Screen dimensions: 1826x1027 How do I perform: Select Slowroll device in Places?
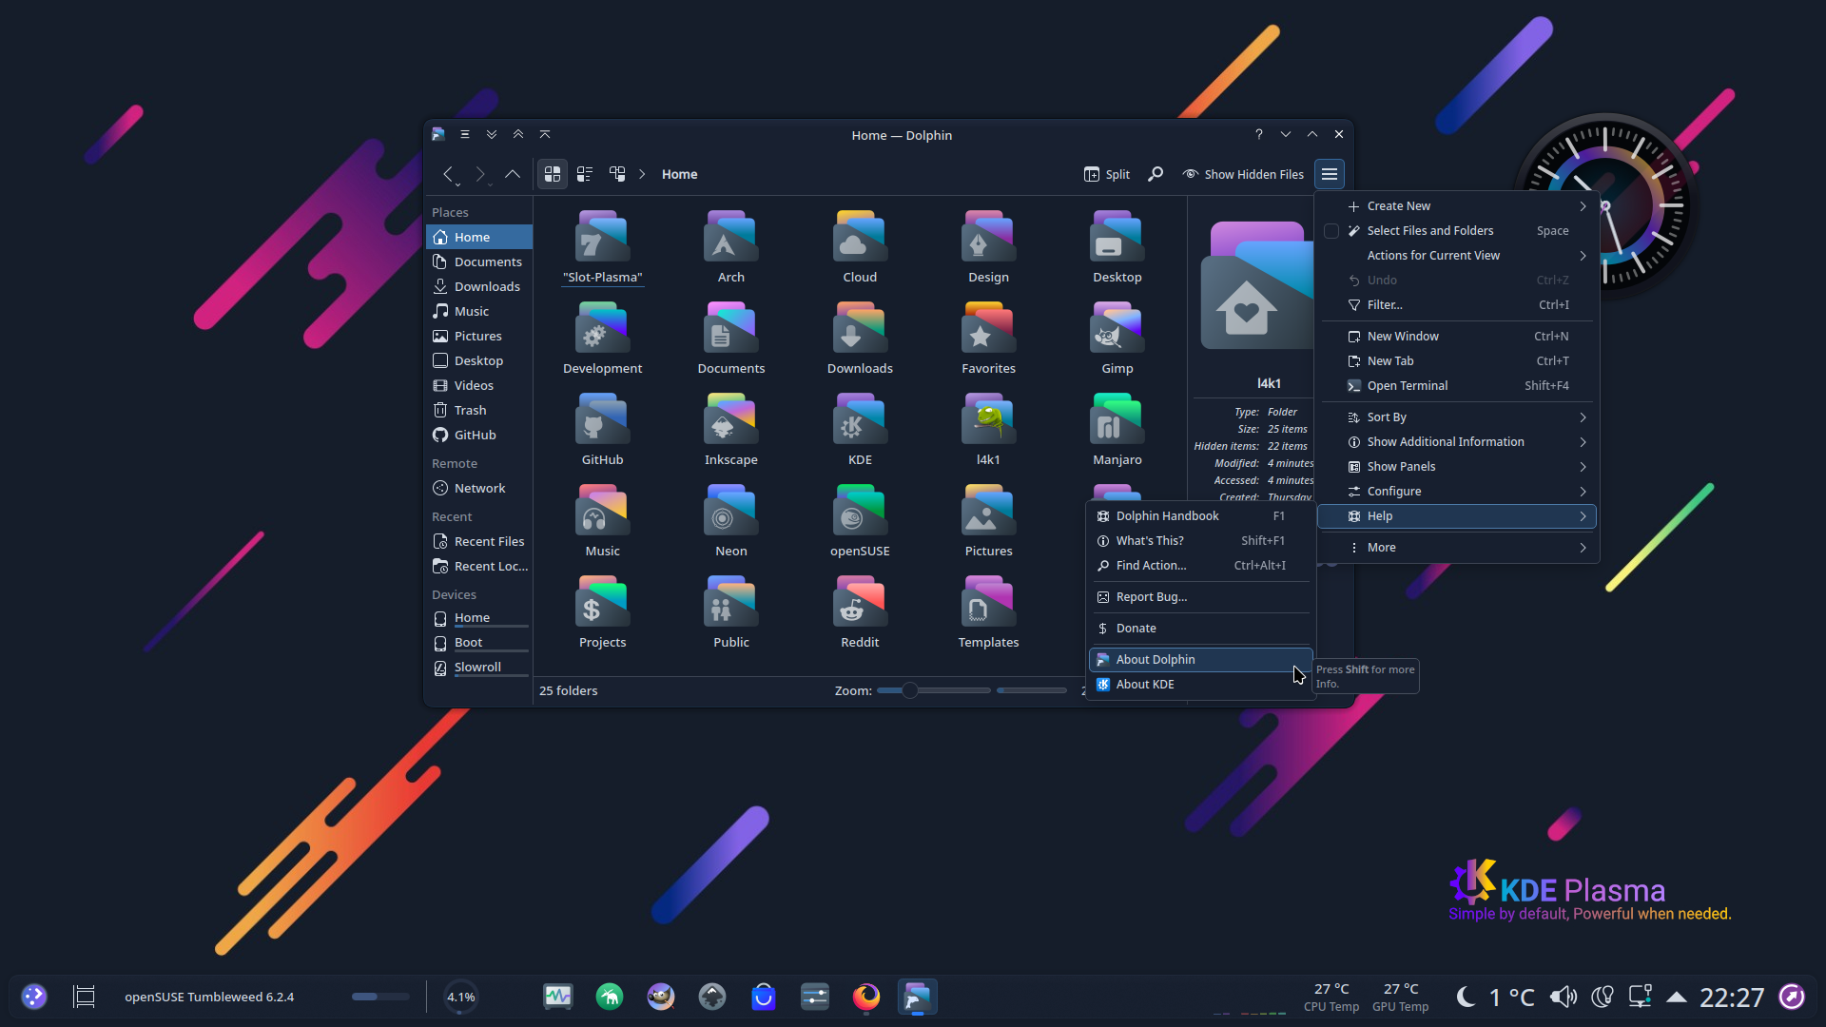tap(479, 668)
